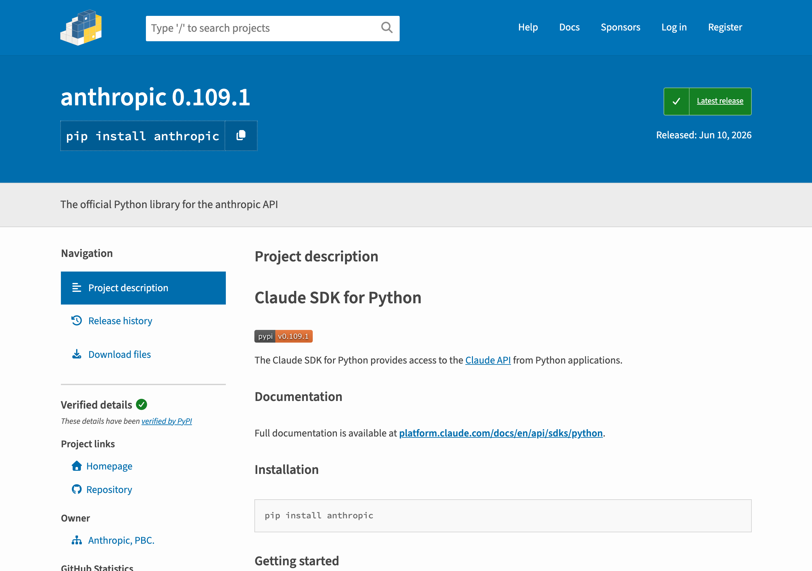
Task: Click the Project description lines icon
Action: pyautogui.click(x=76, y=288)
